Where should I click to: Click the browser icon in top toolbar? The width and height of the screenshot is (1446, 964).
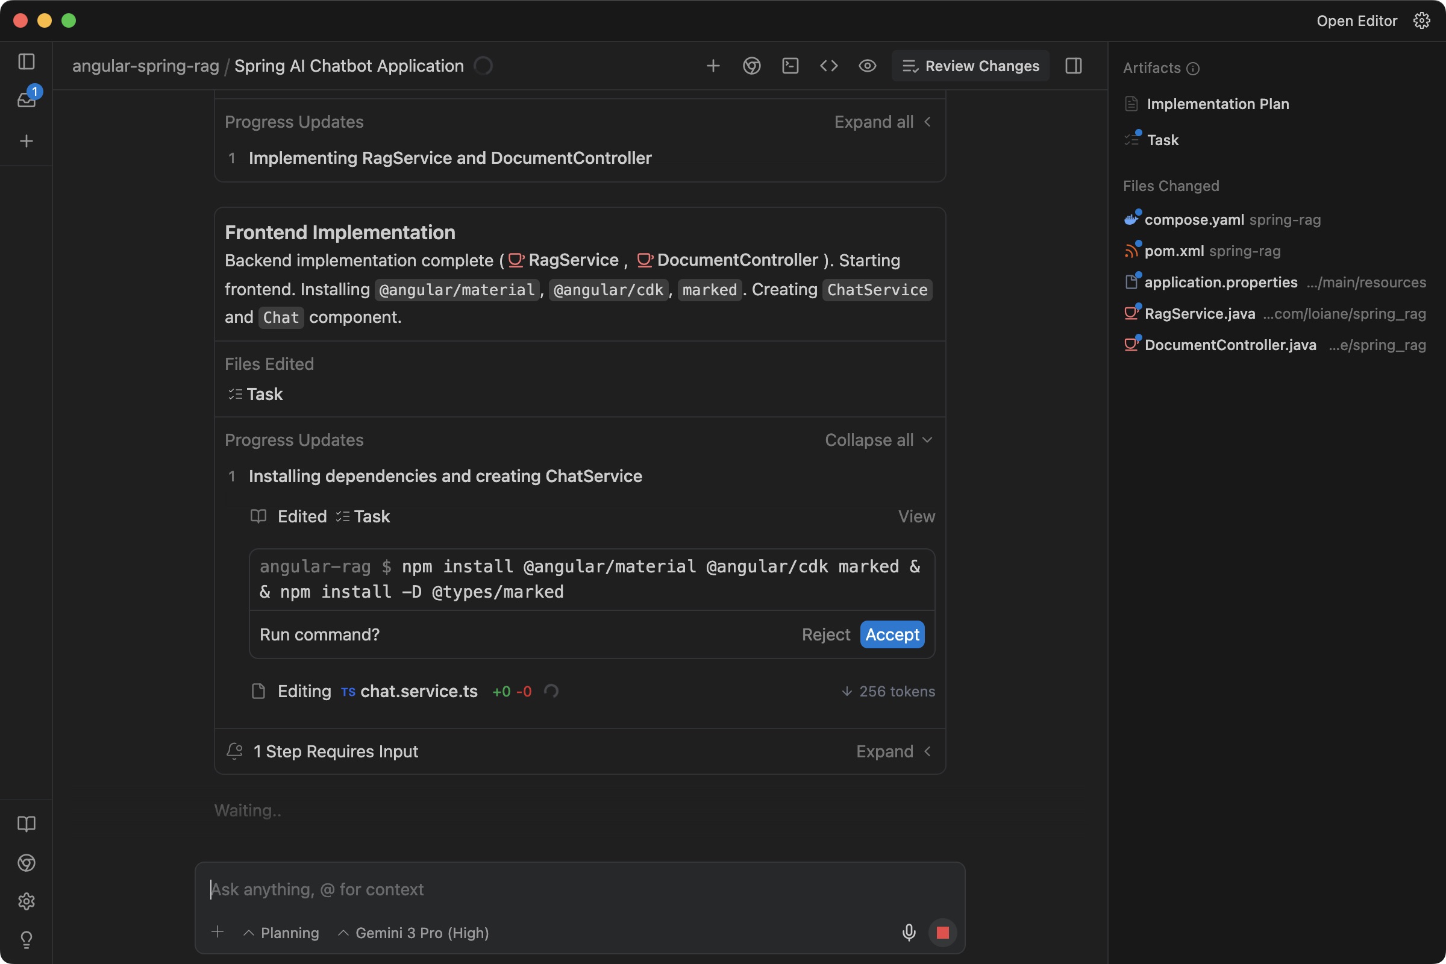pyautogui.click(x=751, y=66)
